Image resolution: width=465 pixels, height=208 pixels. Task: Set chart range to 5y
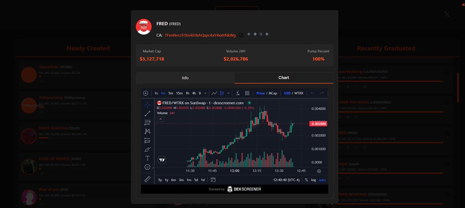coord(160,180)
